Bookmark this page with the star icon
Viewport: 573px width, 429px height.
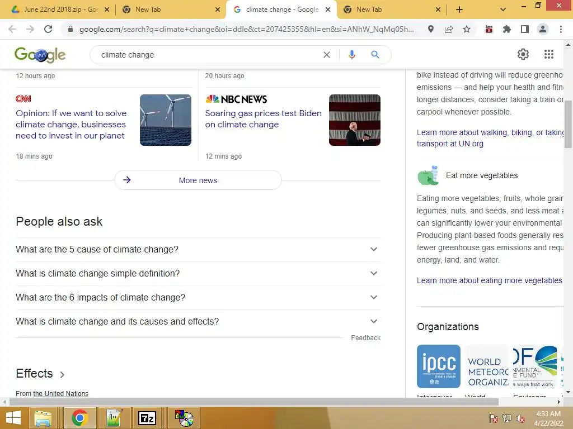tap(467, 29)
